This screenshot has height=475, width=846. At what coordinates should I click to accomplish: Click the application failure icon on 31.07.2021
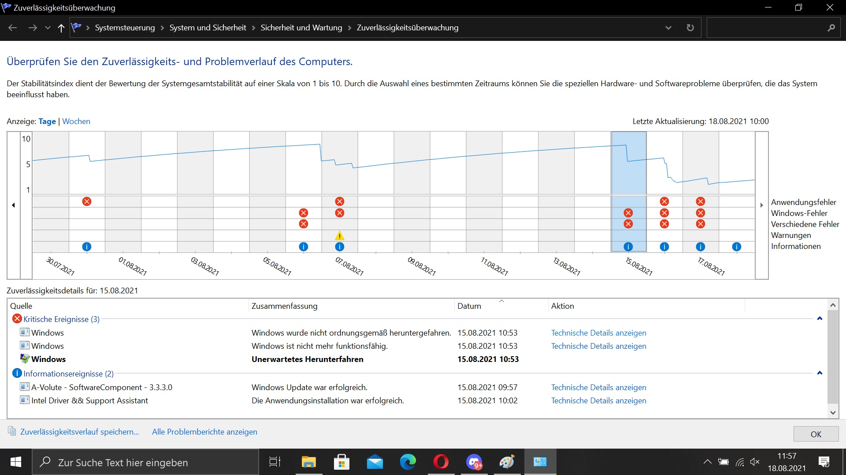point(87,201)
